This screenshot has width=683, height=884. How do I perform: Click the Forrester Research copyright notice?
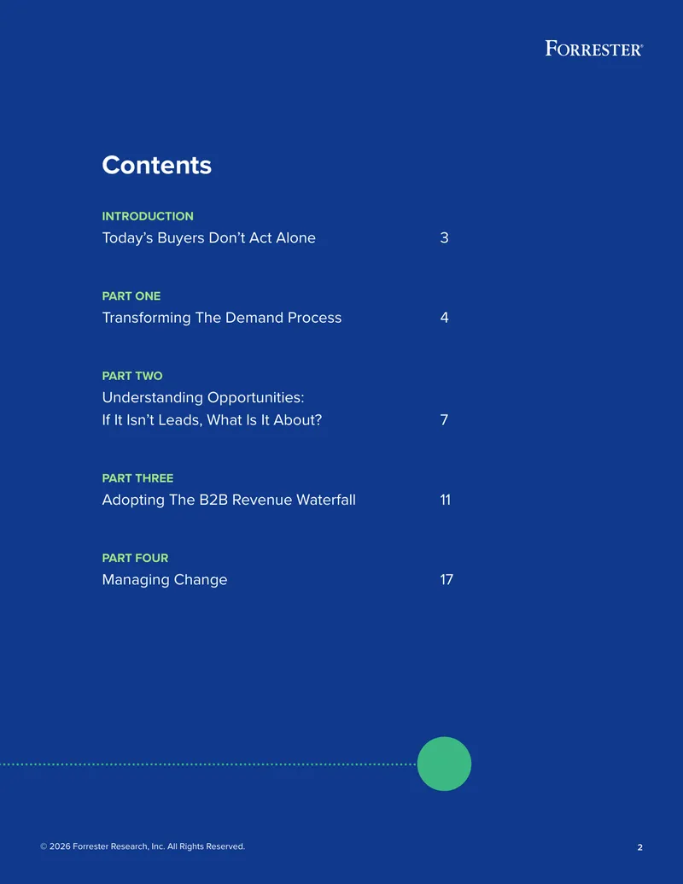click(143, 846)
